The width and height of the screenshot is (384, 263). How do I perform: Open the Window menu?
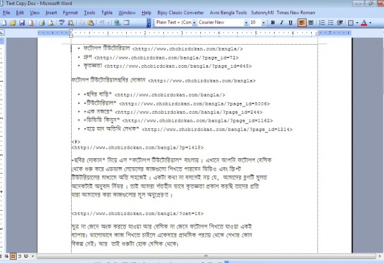pyautogui.click(x=127, y=13)
